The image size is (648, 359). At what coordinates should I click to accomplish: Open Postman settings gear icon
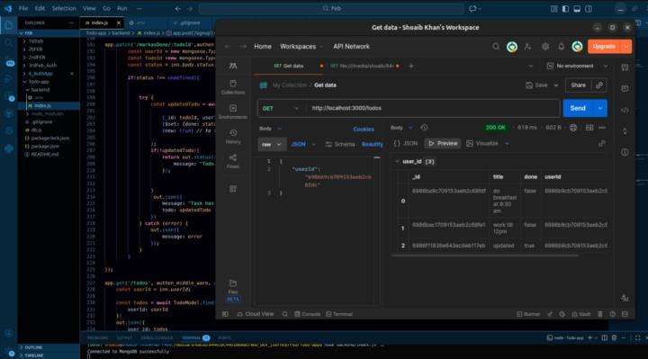coord(545,47)
